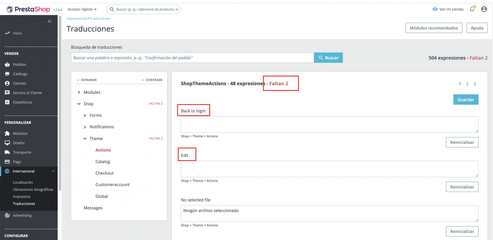Open Transporte via the truck icon
Image resolution: width=493 pixels, height=240 pixels.
7,152
